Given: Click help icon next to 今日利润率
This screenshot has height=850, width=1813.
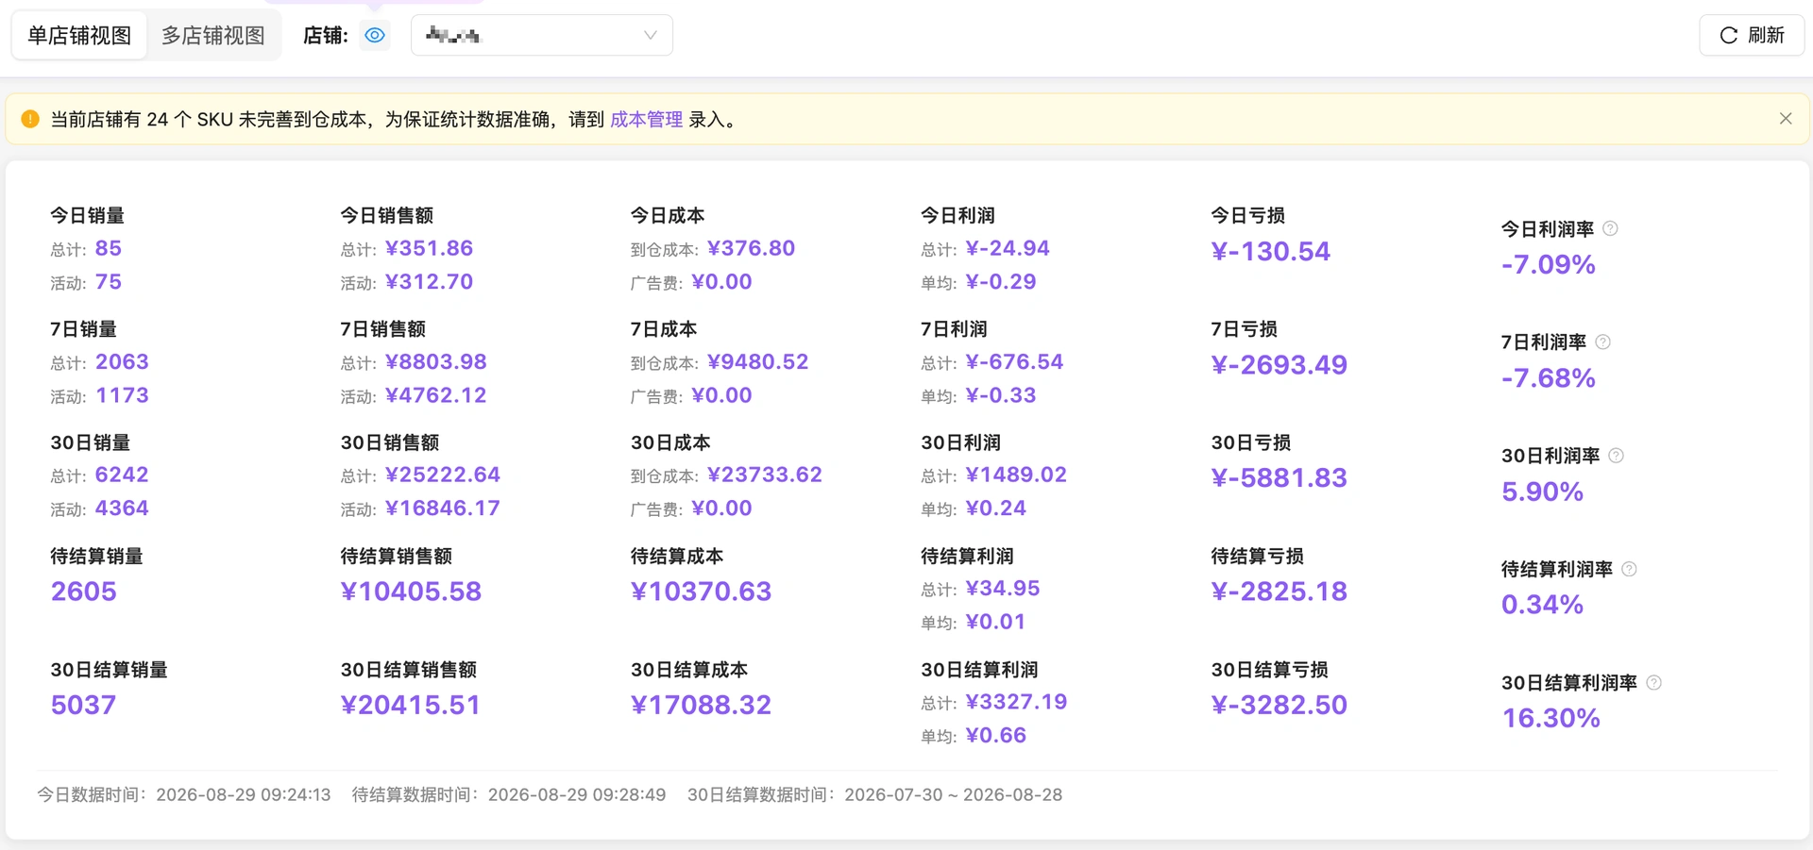Looking at the screenshot, I should coord(1611,228).
